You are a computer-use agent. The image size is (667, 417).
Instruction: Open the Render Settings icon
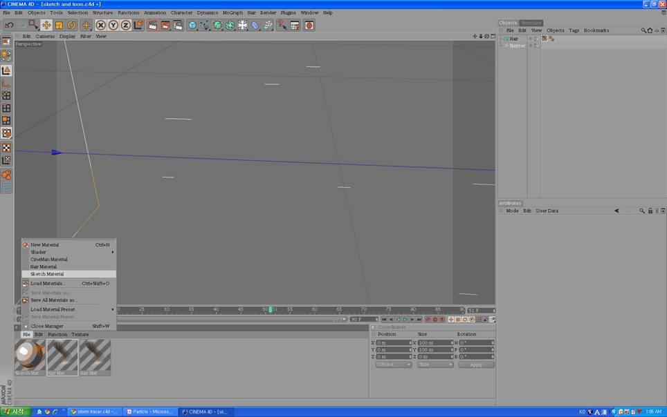coord(178,26)
